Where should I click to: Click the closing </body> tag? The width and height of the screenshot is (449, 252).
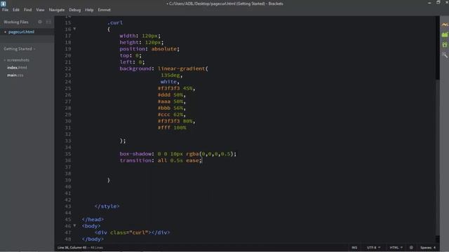coord(93,239)
